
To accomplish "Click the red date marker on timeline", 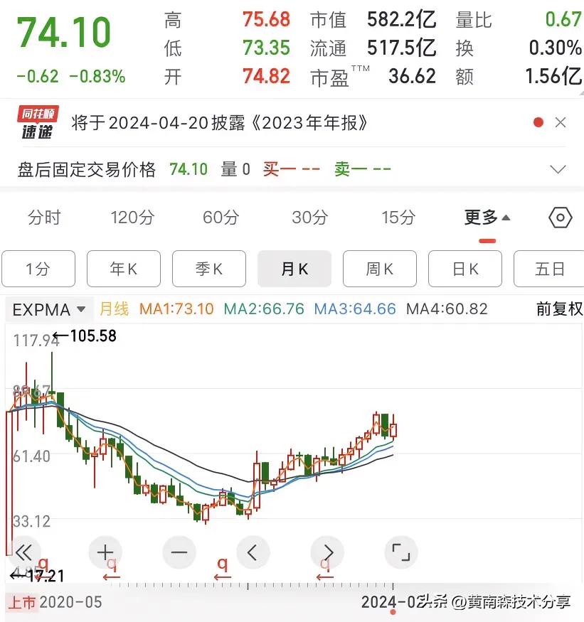I will pos(393,612).
